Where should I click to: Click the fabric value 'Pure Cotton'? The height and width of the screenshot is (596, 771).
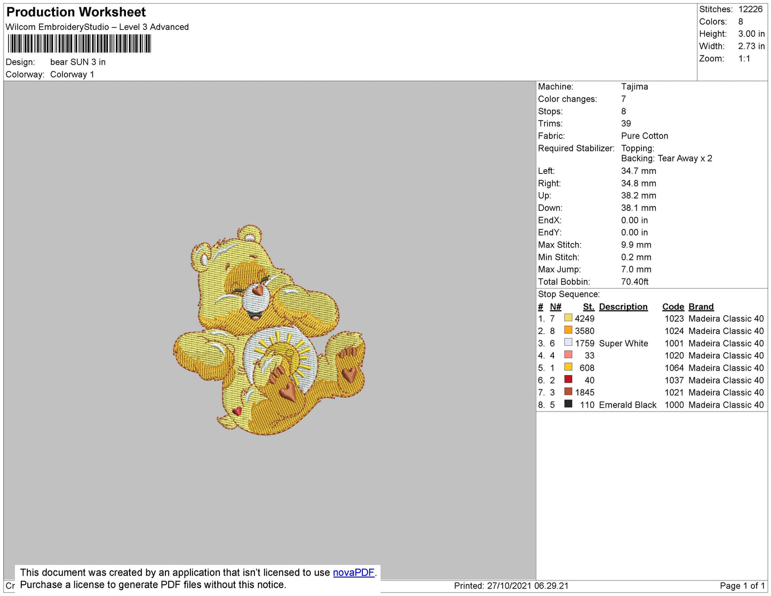pyautogui.click(x=645, y=136)
